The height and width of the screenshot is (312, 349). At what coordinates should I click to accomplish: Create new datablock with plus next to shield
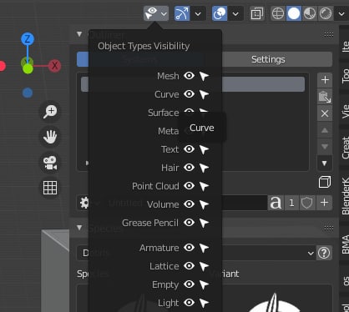(x=324, y=203)
